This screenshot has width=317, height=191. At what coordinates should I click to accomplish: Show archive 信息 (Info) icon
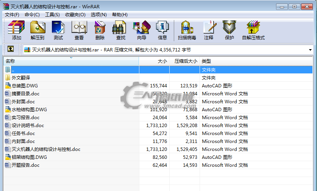click(162, 27)
